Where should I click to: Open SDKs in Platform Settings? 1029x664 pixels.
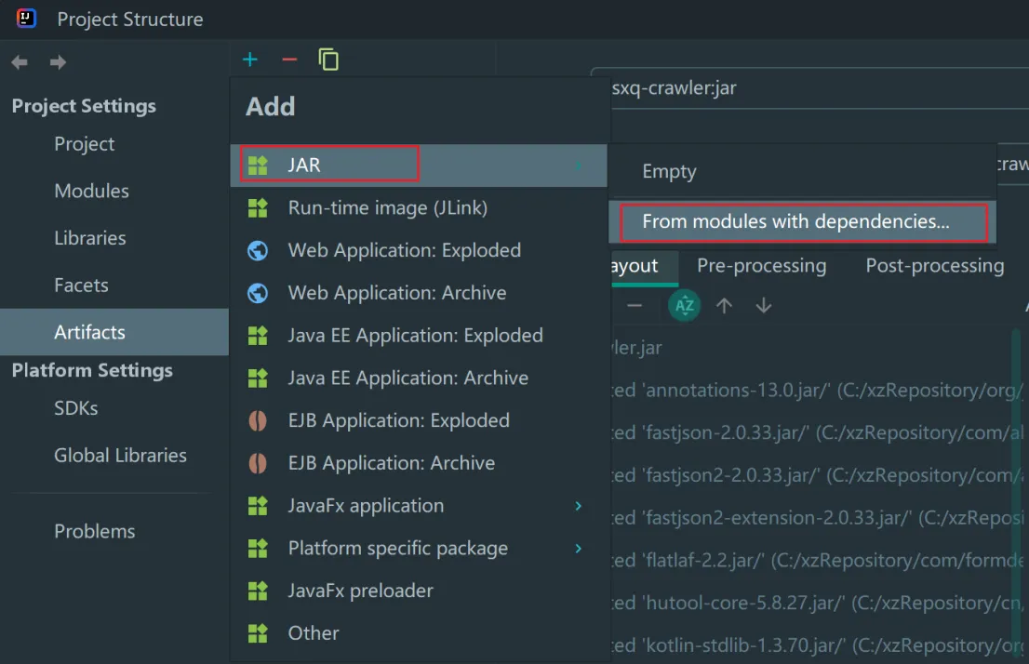(114, 409)
